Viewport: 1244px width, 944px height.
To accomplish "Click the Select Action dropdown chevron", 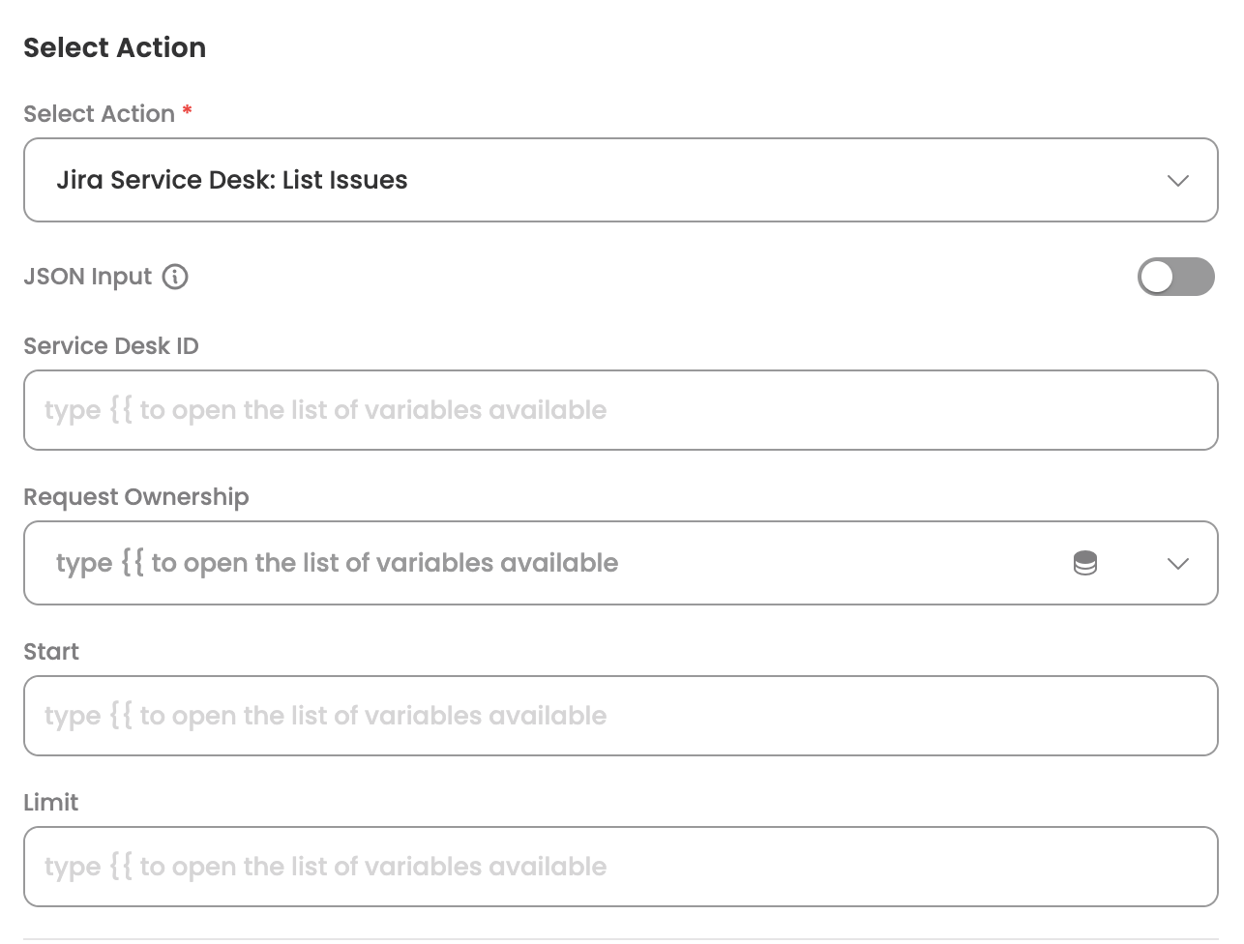I will [1177, 181].
